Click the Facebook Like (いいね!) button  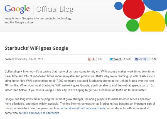click(x=142, y=59)
